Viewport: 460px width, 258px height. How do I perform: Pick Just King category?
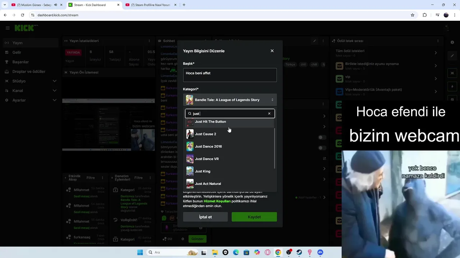point(230,171)
